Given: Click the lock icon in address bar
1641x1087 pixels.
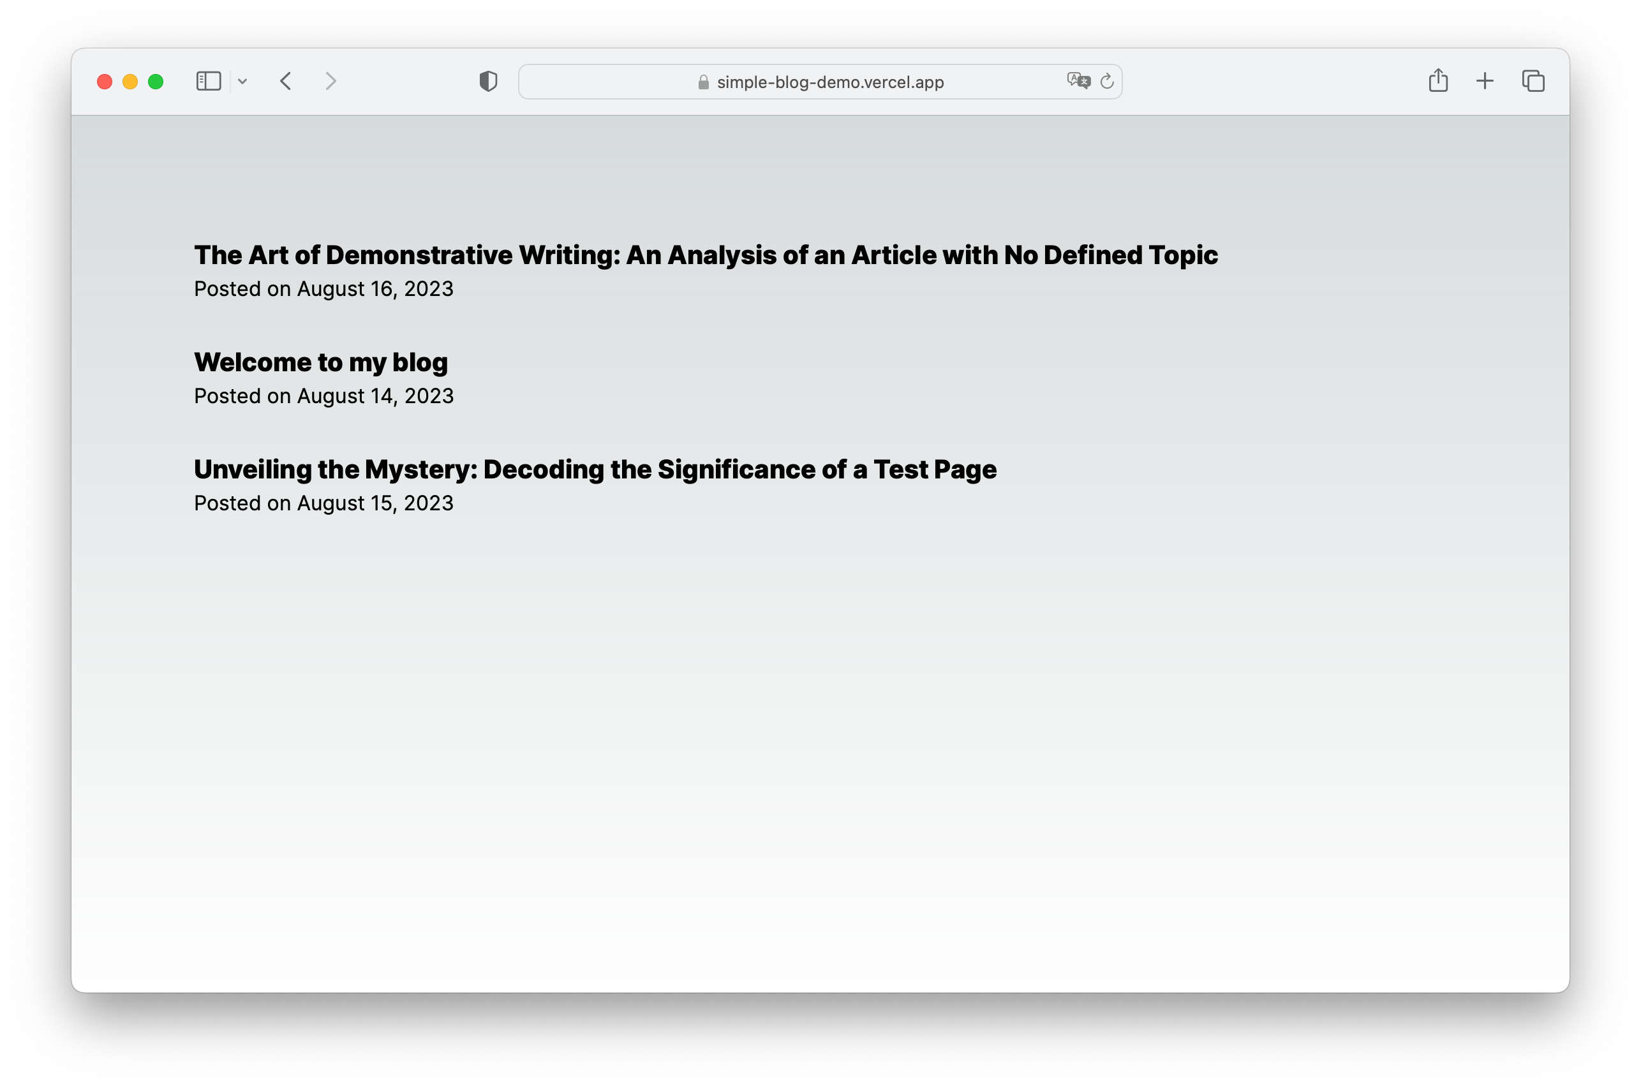Looking at the screenshot, I should point(703,82).
